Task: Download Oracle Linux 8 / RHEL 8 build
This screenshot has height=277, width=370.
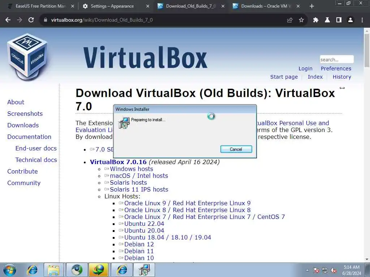Action: (188, 210)
